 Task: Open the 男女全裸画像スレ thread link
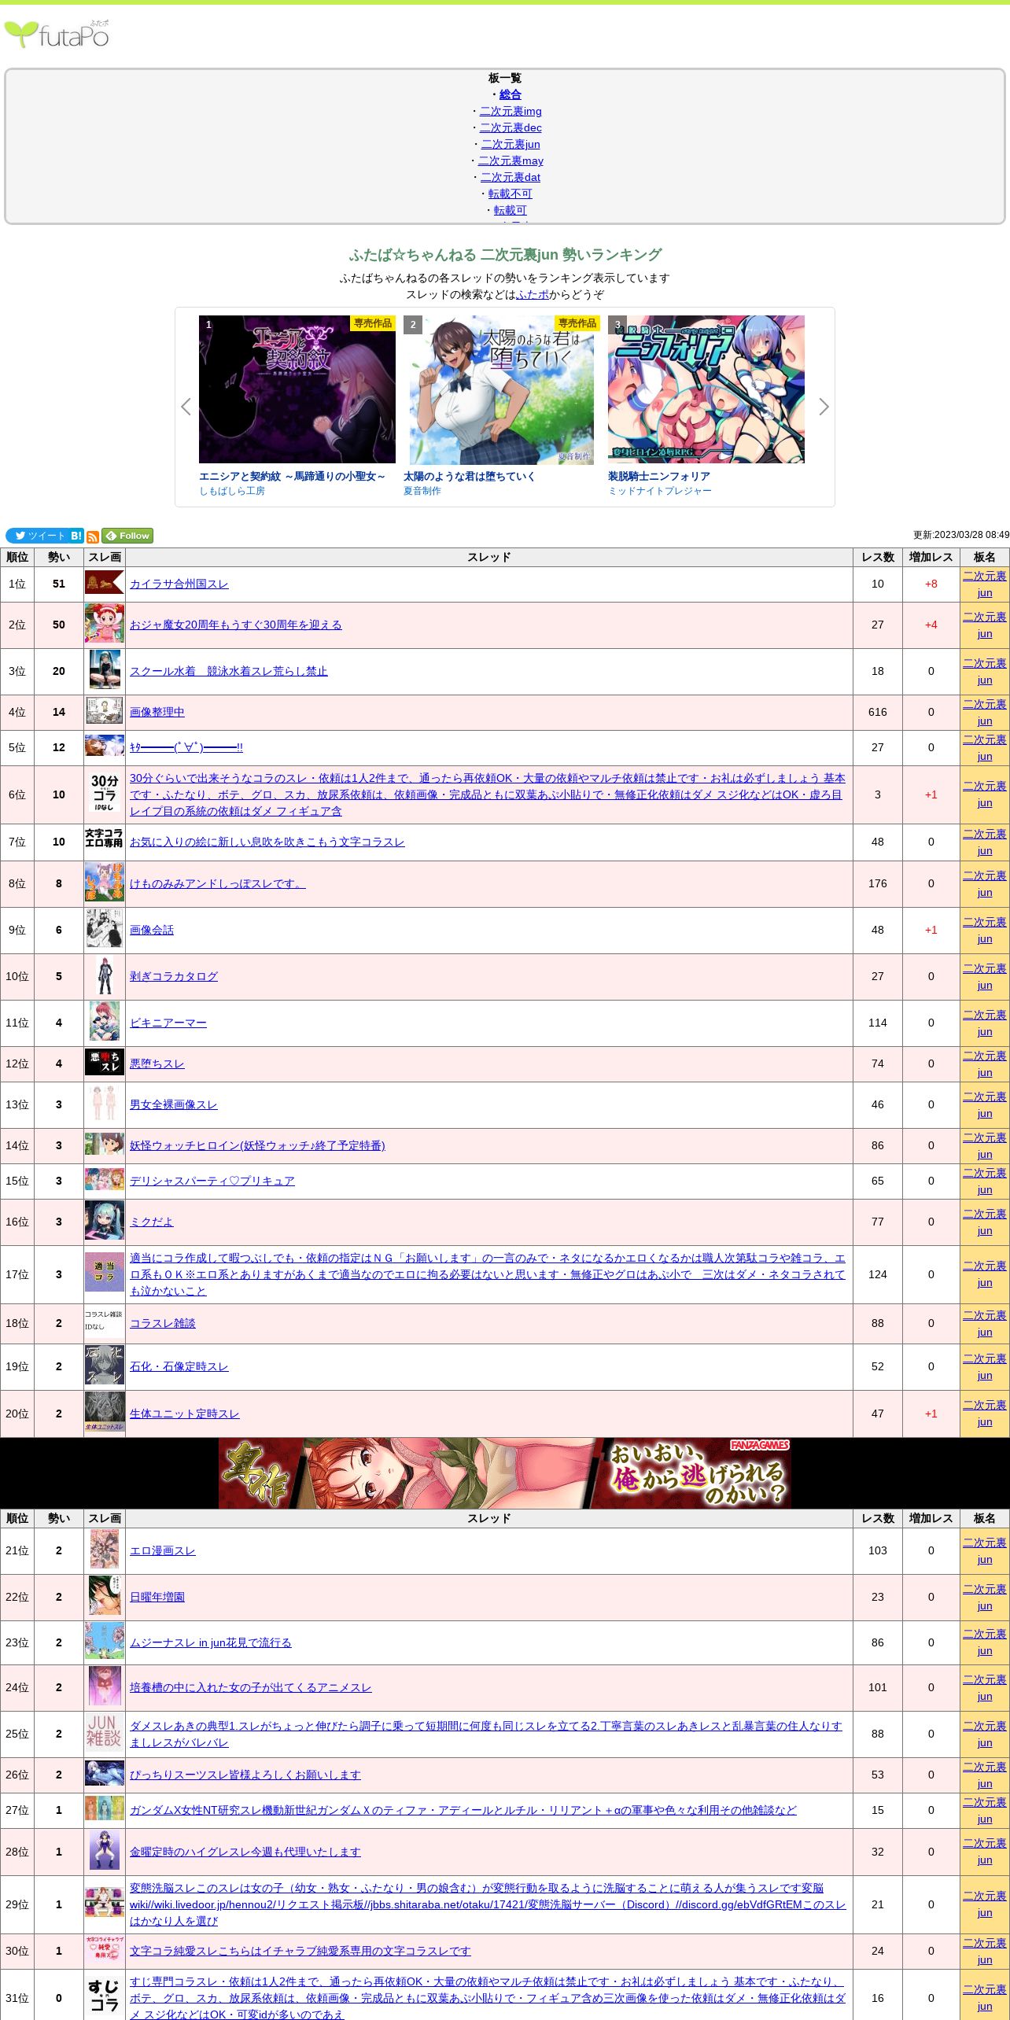(x=174, y=1104)
